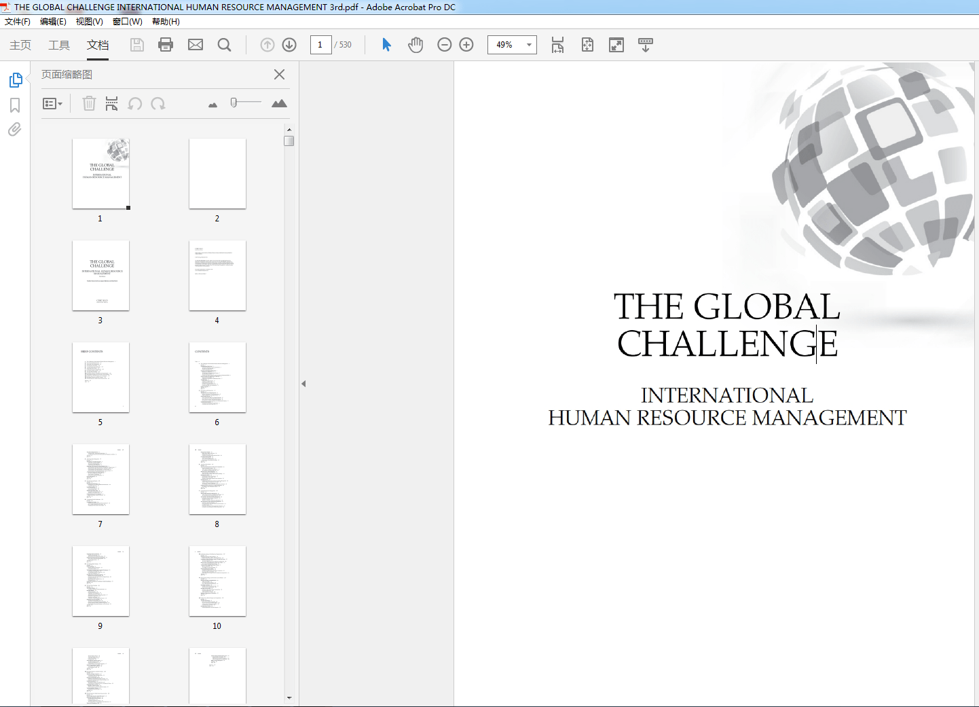Choose the hand pan tool
979x707 pixels.
pos(415,45)
